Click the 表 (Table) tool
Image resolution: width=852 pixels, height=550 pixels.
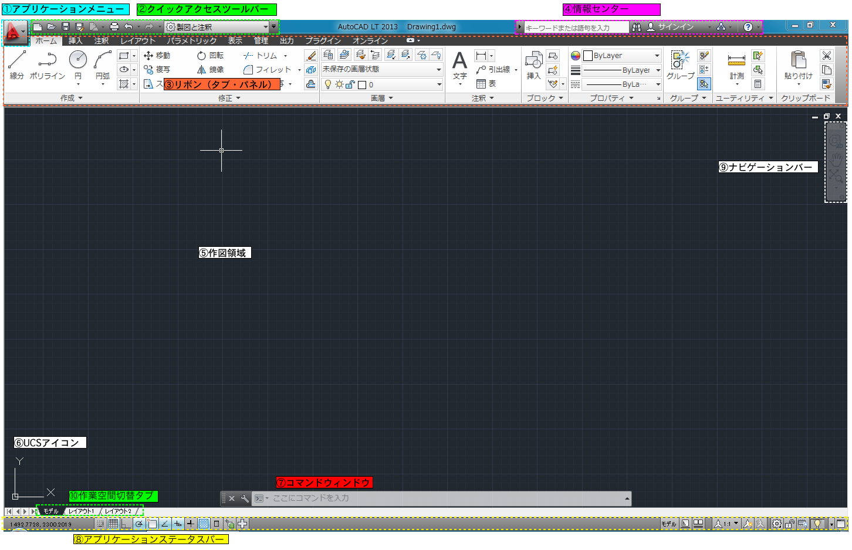pos(486,84)
